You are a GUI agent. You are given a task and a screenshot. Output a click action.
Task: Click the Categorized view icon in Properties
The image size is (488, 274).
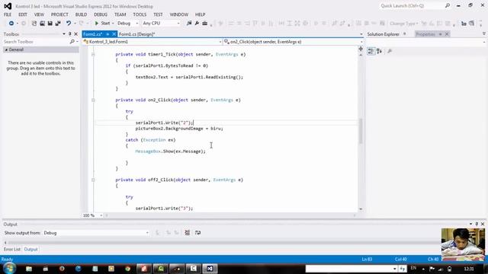click(x=371, y=51)
